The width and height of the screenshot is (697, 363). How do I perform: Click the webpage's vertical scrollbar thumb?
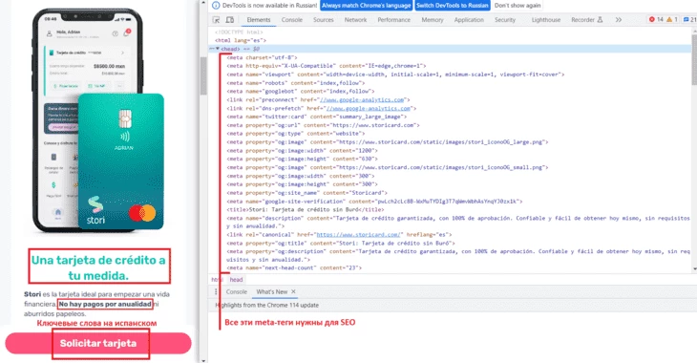(203, 75)
